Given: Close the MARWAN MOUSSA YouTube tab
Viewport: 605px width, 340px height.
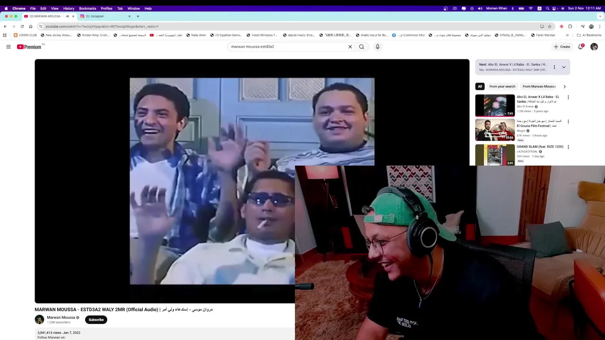Looking at the screenshot, I should click(73, 16).
